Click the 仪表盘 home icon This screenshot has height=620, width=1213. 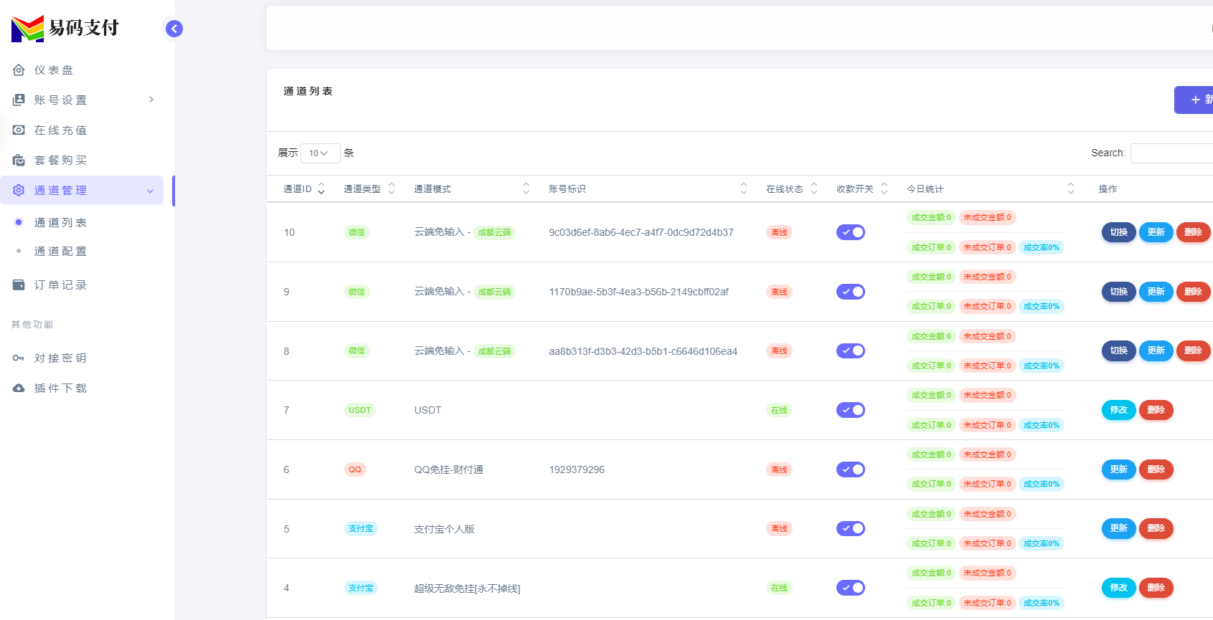(x=19, y=70)
